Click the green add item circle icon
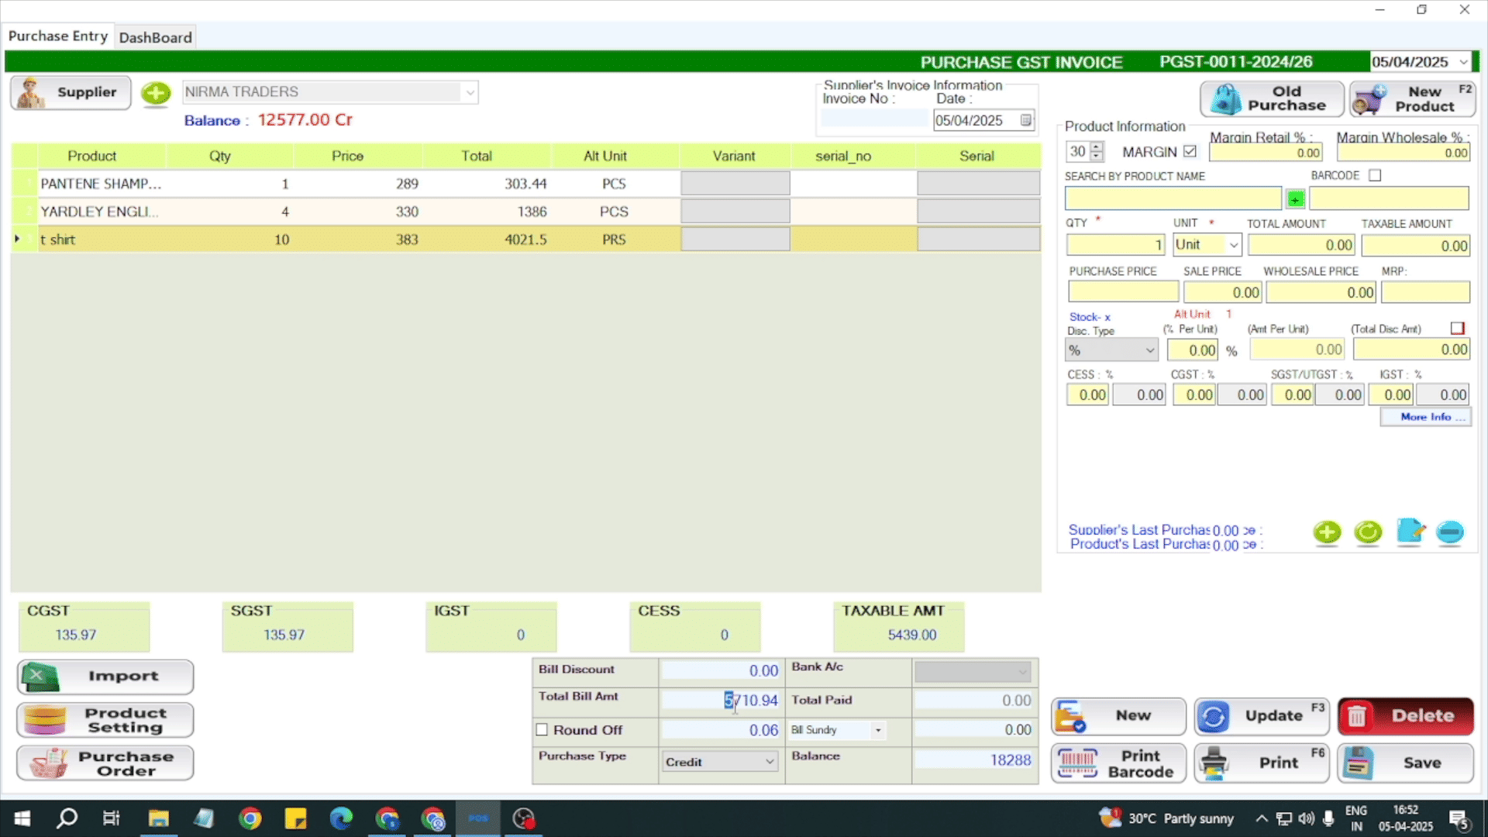 tap(1327, 532)
